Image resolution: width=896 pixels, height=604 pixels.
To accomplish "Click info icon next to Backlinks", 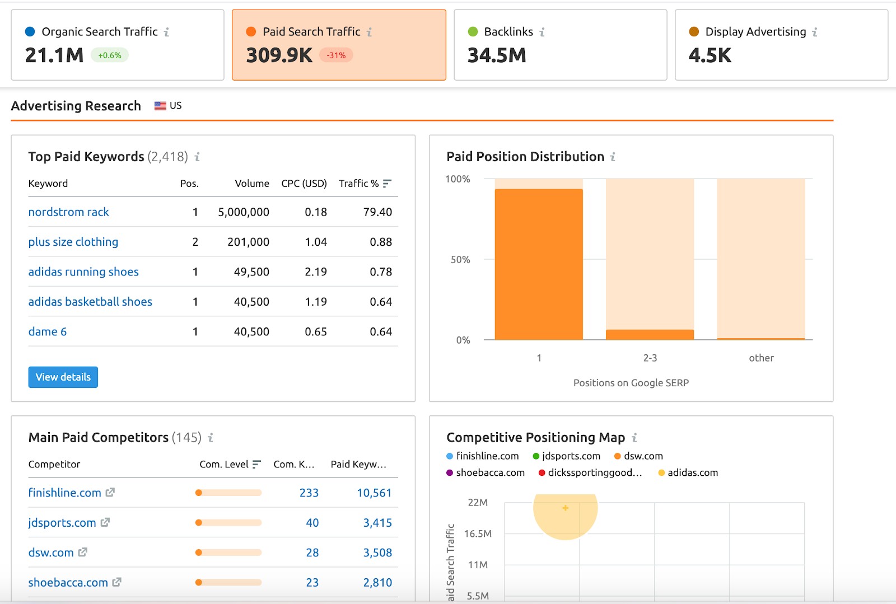I will coord(542,32).
